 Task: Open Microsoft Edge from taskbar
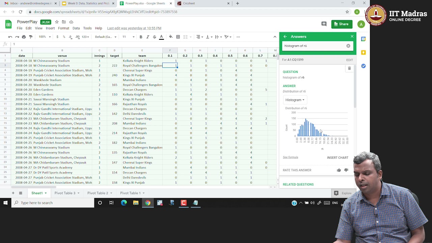pos(124,203)
